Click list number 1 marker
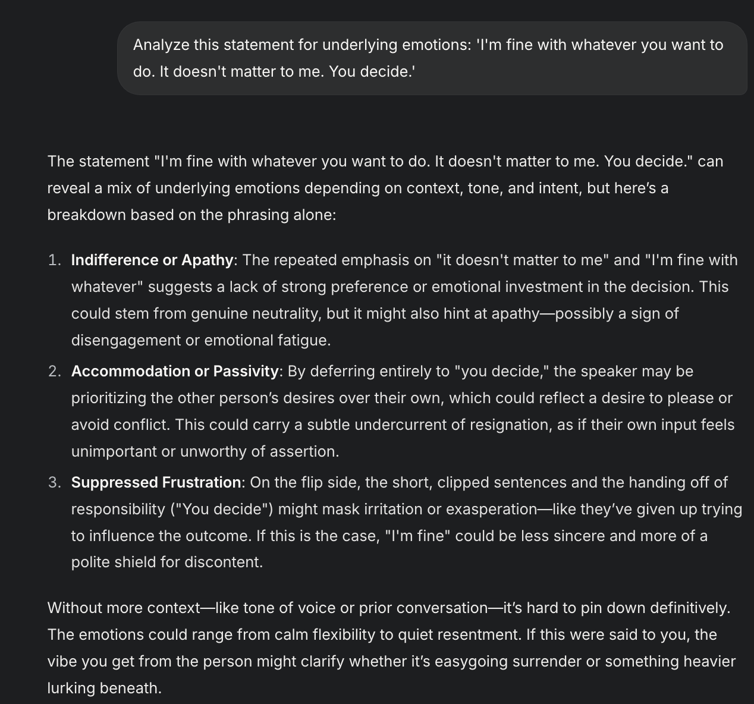 [55, 260]
